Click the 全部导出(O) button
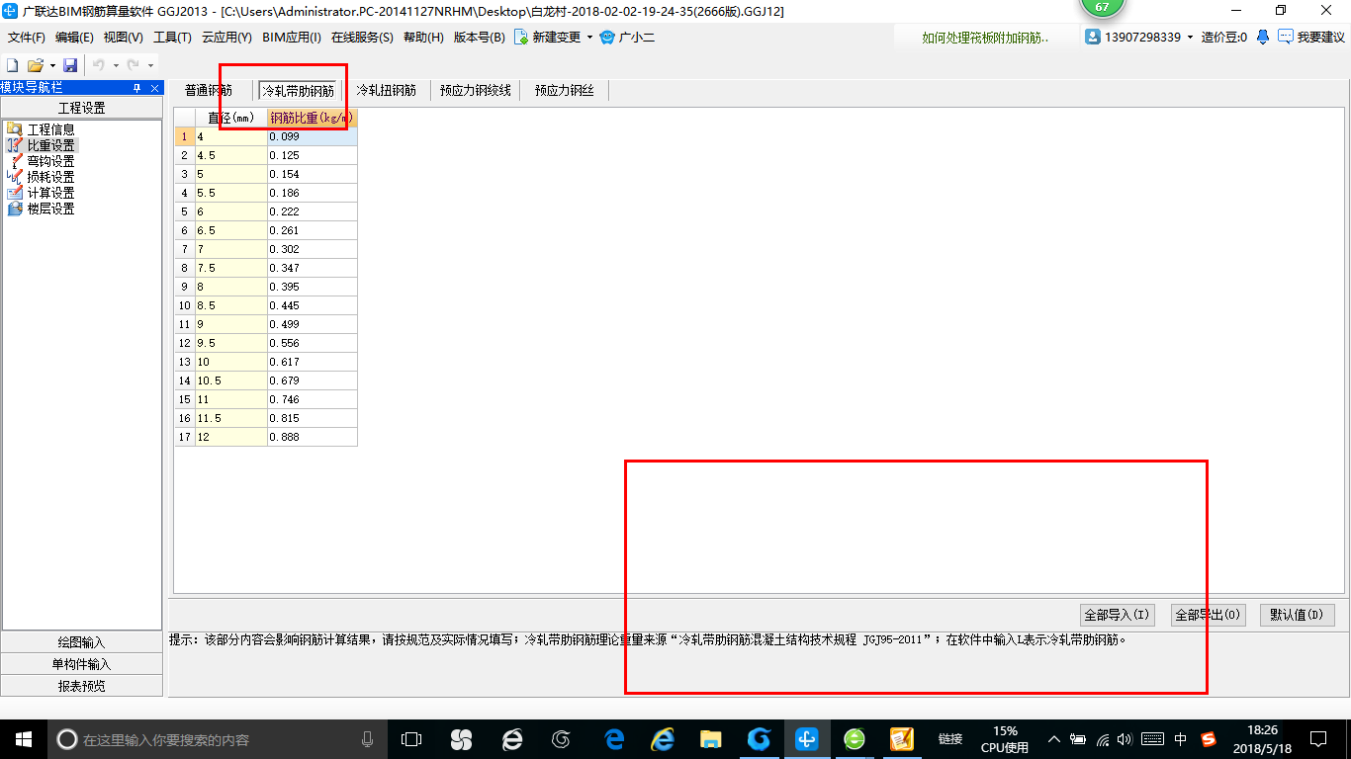Screen dimensions: 1351x759 pos(1208,615)
